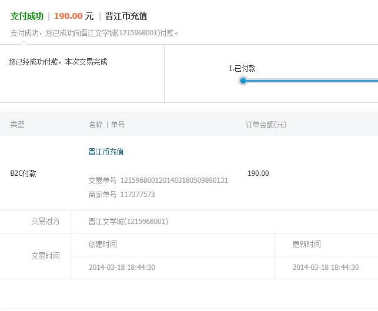This screenshot has width=378, height=311.
Task: Click the 商家单号 label
Action: coord(102,195)
